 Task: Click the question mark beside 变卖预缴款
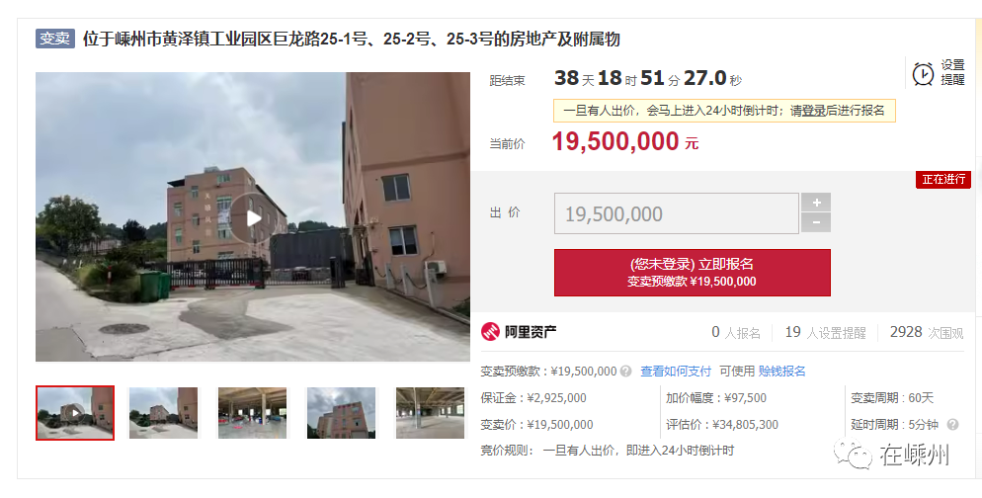(625, 372)
